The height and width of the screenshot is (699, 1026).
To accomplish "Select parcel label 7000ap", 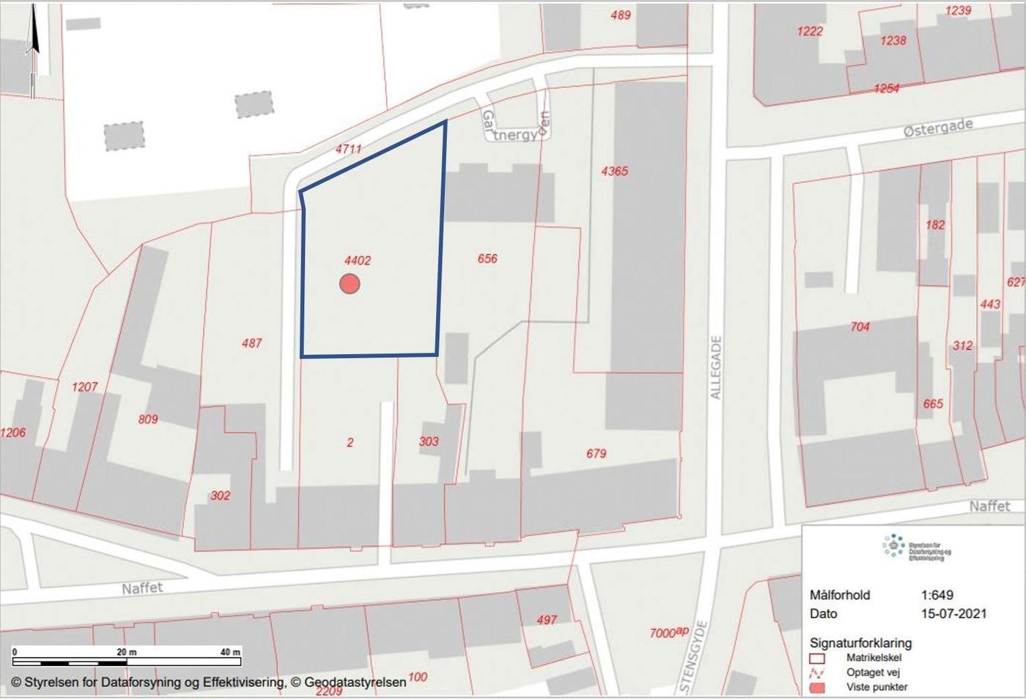I will point(668,632).
